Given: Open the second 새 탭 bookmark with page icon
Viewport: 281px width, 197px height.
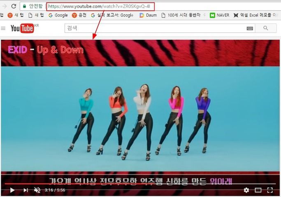Looking at the screenshot, I should [x=36, y=15].
